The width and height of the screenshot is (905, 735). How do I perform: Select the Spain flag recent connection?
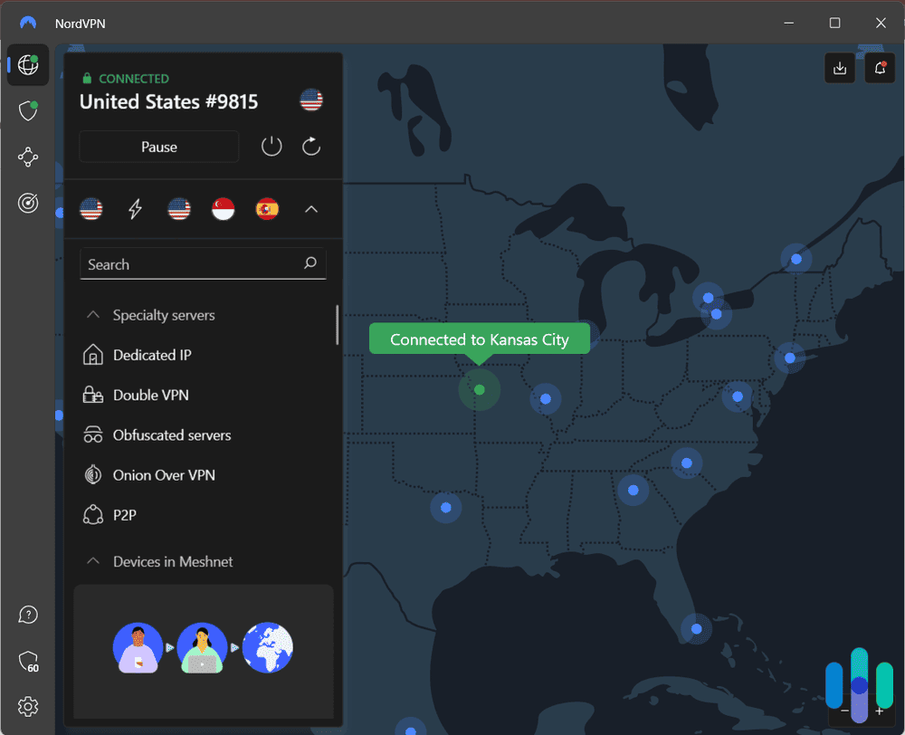click(x=267, y=208)
